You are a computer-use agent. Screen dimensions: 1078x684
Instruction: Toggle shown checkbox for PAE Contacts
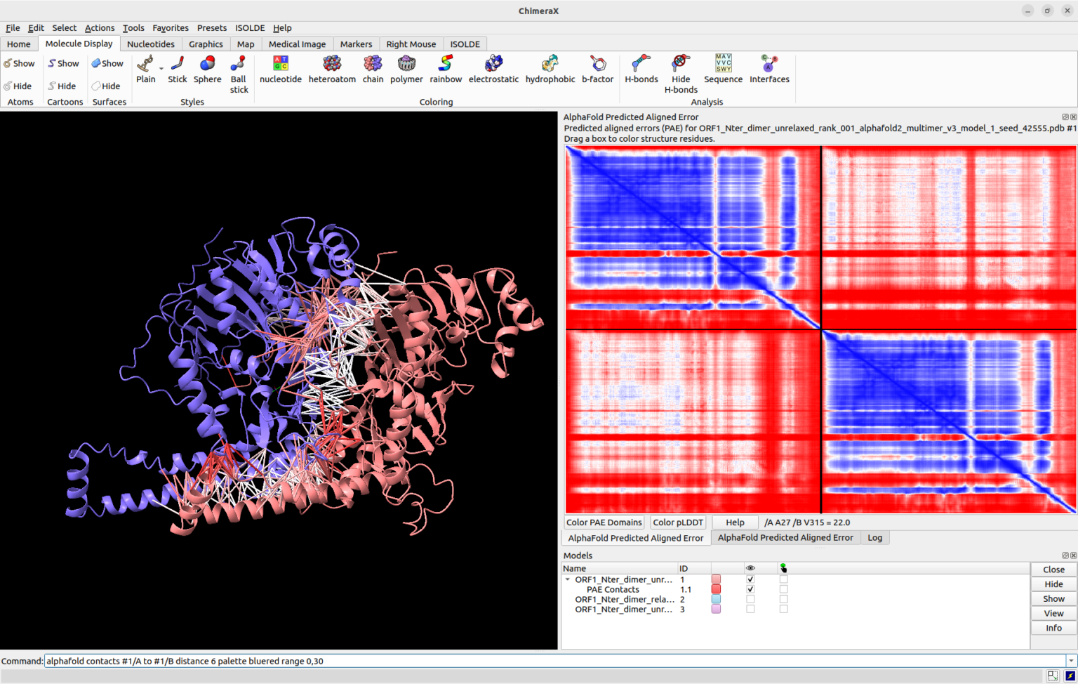click(750, 589)
